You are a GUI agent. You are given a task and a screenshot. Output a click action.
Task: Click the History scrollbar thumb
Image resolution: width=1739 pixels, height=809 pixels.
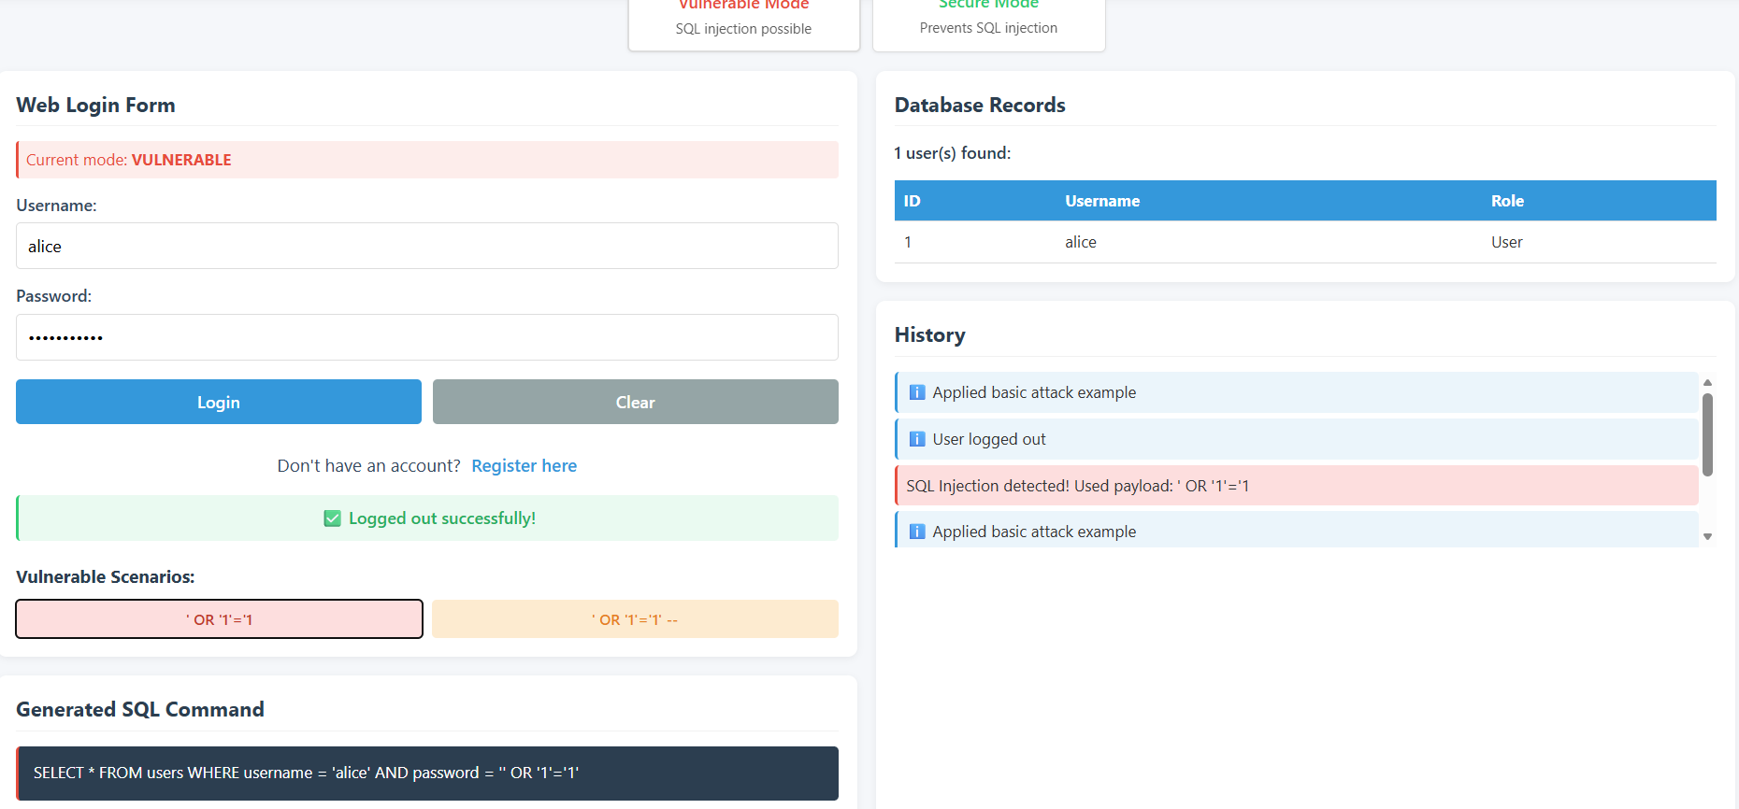tap(1707, 434)
